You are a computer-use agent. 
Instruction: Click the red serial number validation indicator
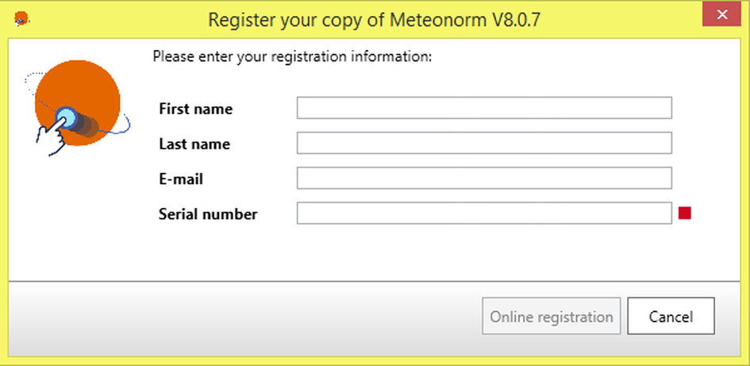pos(685,213)
